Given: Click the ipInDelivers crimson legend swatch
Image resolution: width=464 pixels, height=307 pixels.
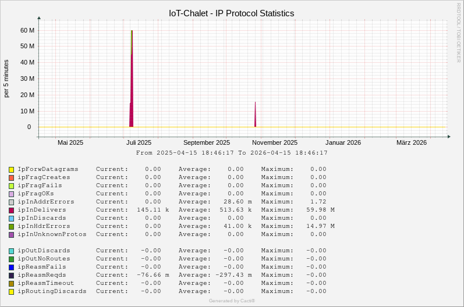Looking at the screenshot, I should coord(11,210).
